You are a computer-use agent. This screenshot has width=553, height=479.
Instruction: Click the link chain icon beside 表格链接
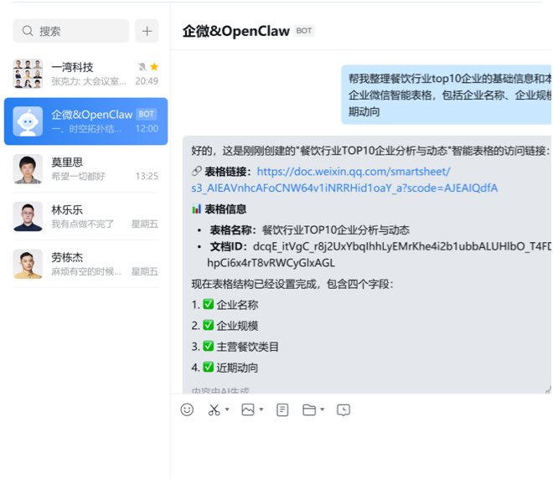pos(196,171)
